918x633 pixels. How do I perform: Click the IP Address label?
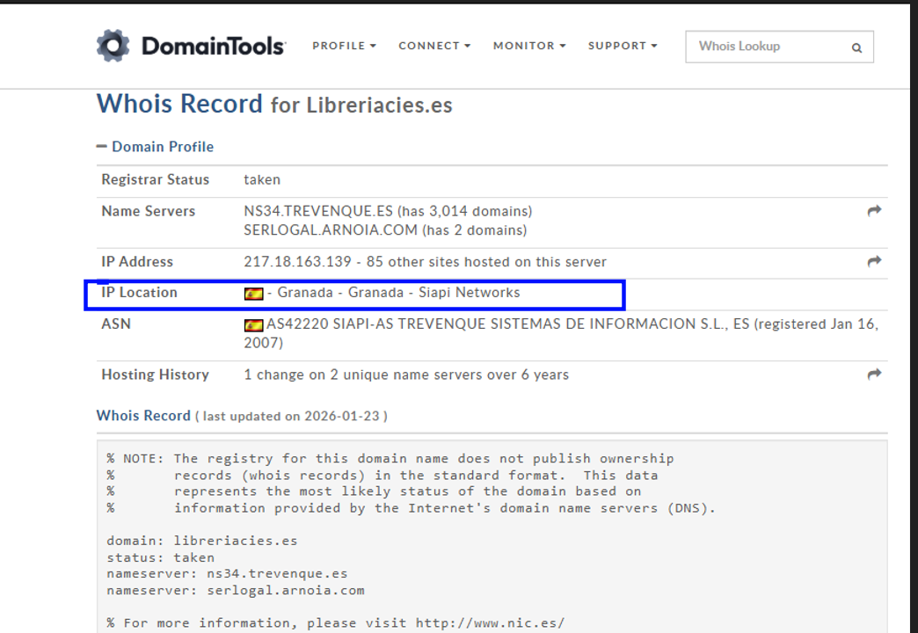click(137, 261)
